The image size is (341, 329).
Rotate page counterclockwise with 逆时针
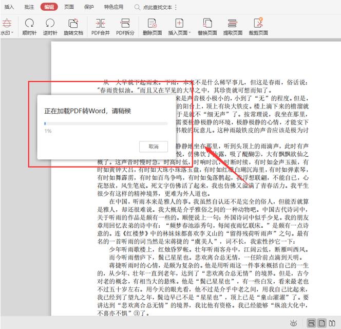point(50,27)
